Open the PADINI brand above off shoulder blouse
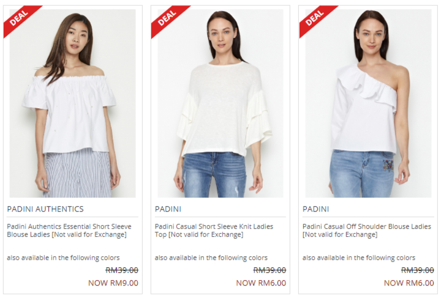441x299 pixels. click(315, 209)
